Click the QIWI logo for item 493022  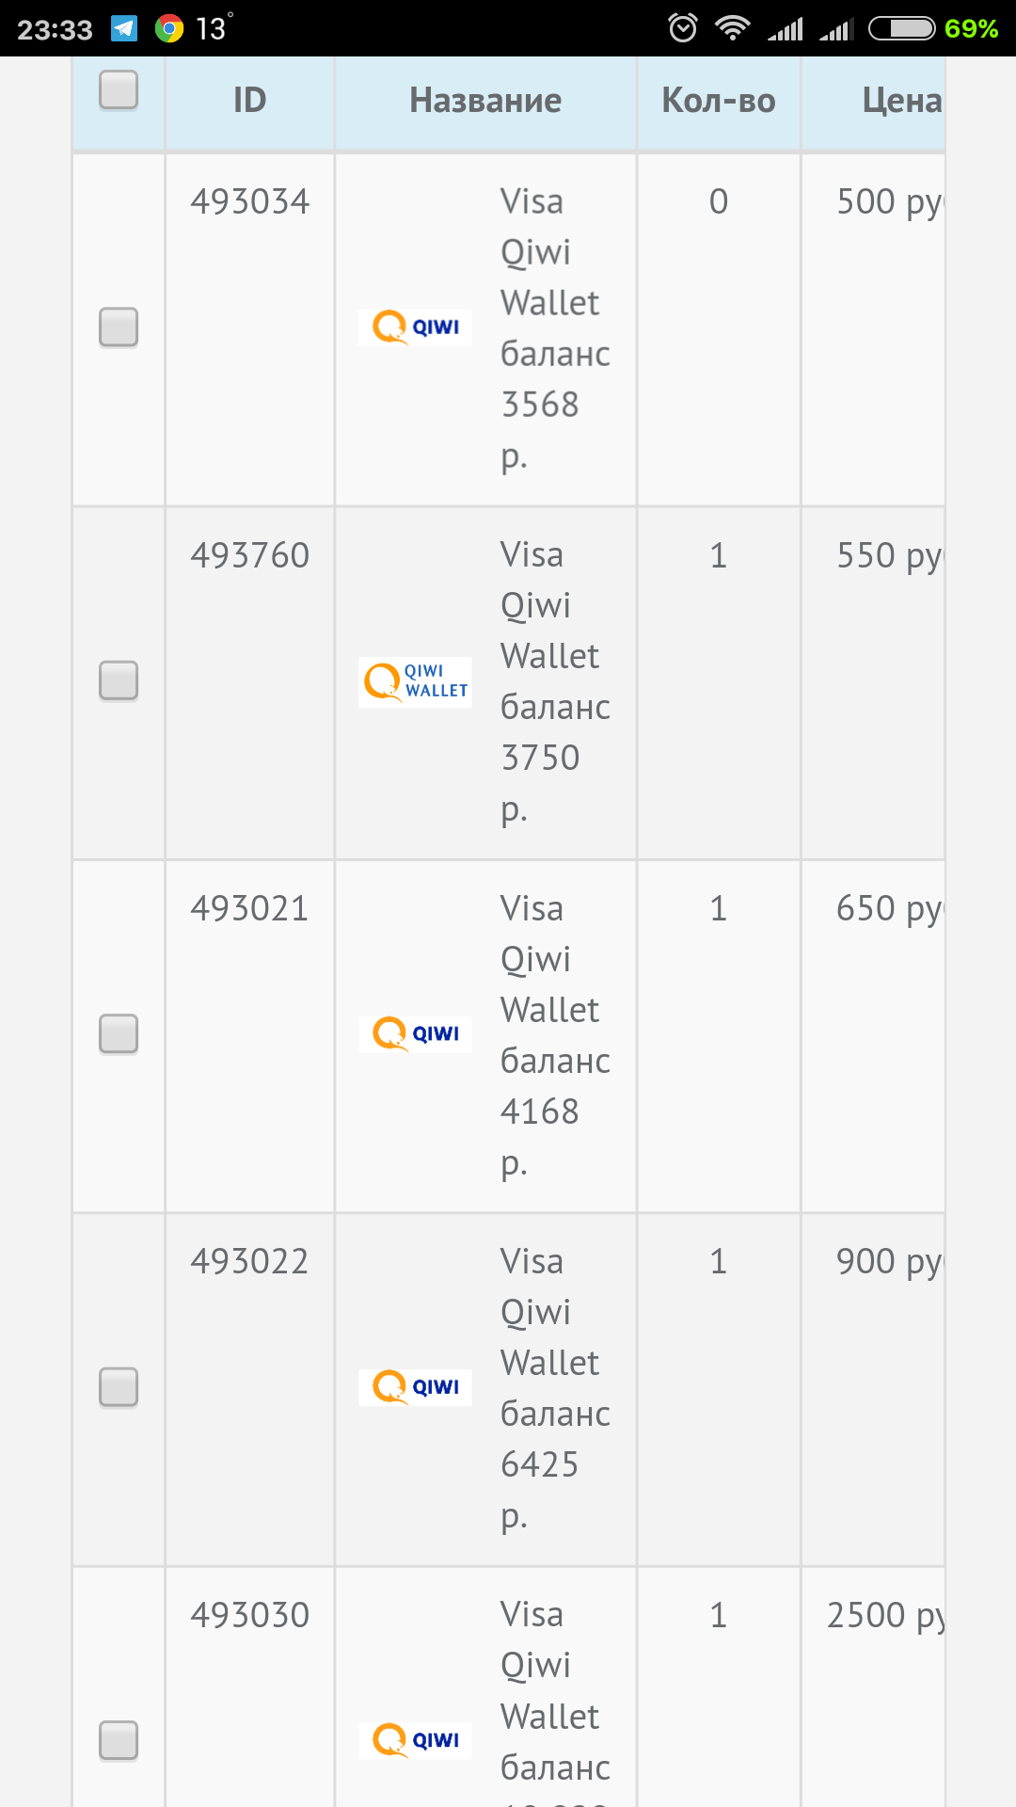414,1386
